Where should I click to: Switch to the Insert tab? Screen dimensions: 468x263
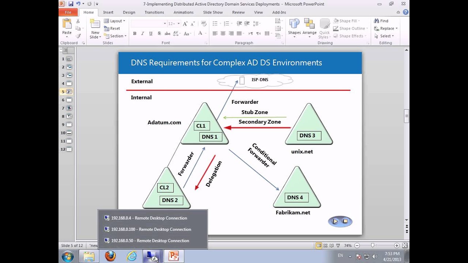coord(108,12)
